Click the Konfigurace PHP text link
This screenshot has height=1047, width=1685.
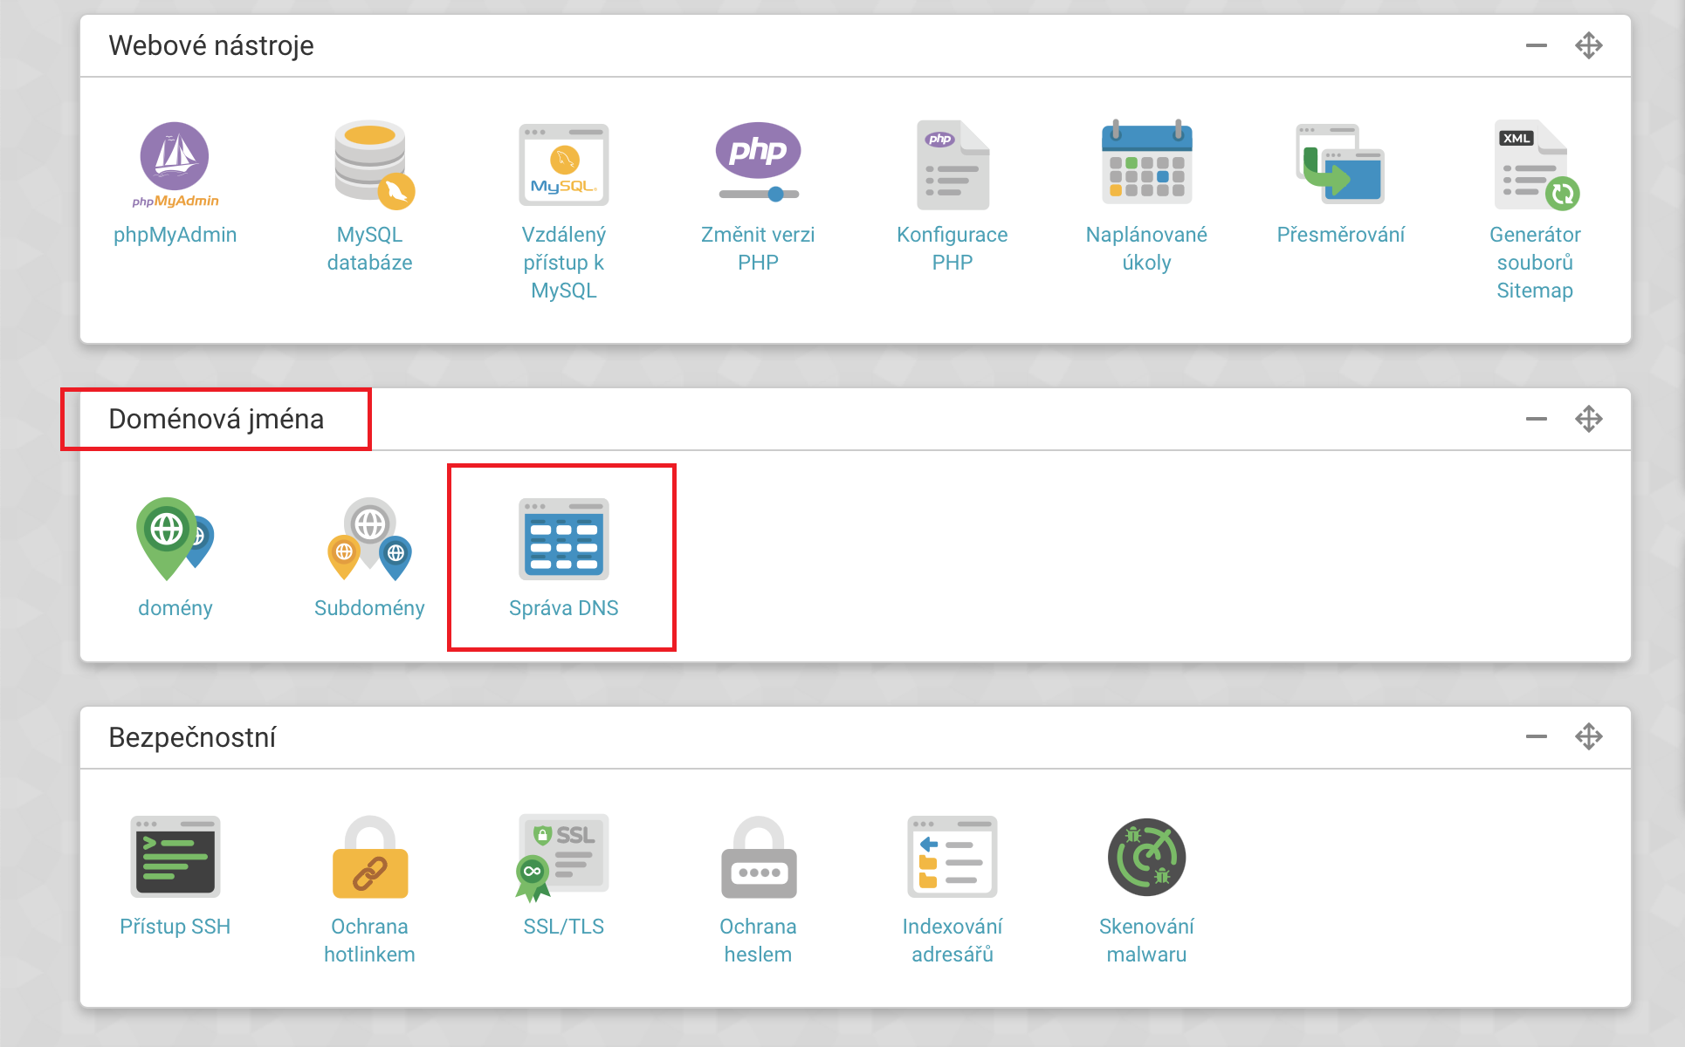[953, 249]
